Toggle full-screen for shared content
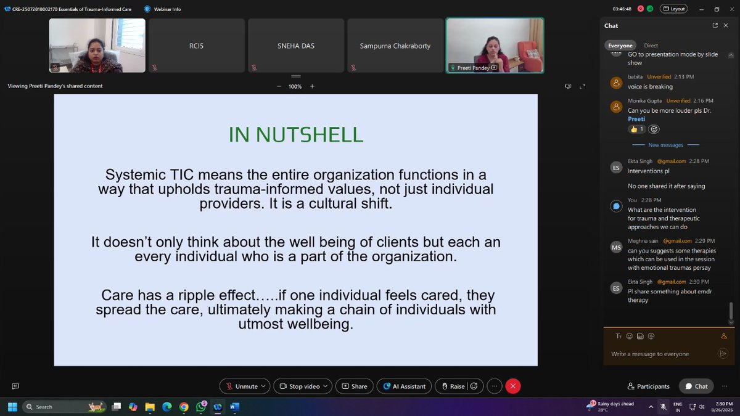Image resolution: width=740 pixels, height=416 pixels. coord(583,86)
